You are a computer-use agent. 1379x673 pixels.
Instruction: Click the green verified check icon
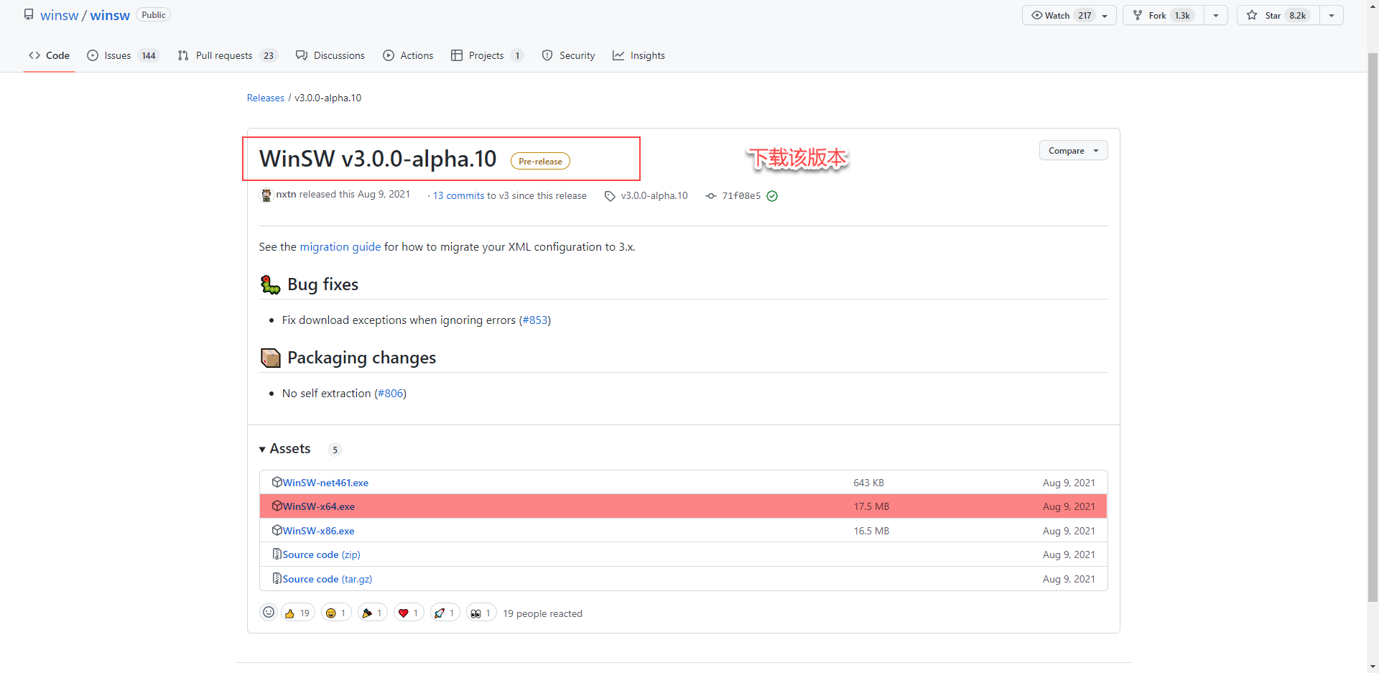pos(772,196)
